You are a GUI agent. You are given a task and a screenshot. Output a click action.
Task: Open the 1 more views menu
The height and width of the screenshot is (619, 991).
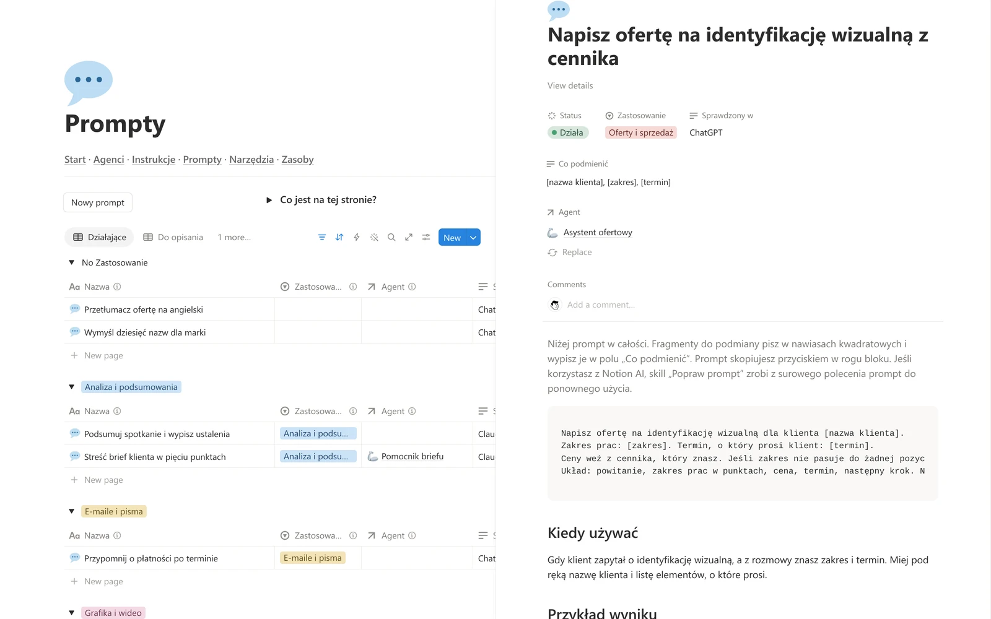(x=234, y=237)
